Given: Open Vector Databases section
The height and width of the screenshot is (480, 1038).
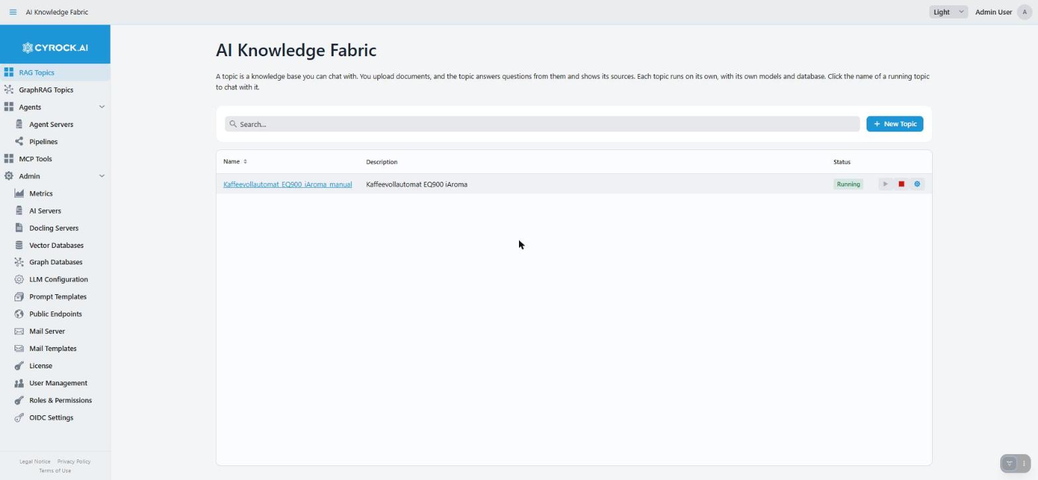Looking at the screenshot, I should pyautogui.click(x=55, y=245).
